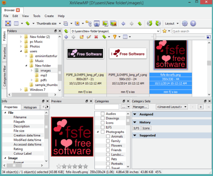
Task: Float the Folders panel
Action: pyautogui.click(x=55, y=31)
